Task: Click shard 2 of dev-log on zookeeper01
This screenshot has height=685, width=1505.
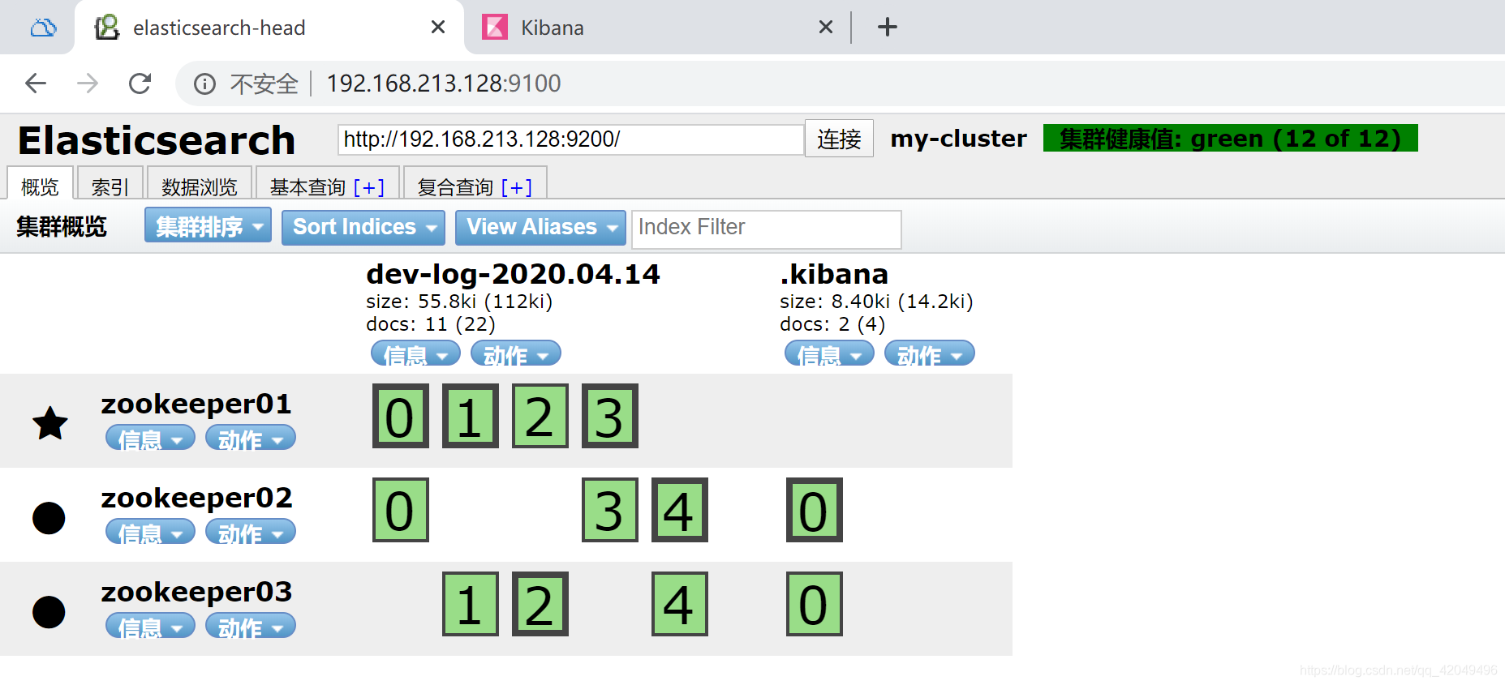Action: [540, 416]
